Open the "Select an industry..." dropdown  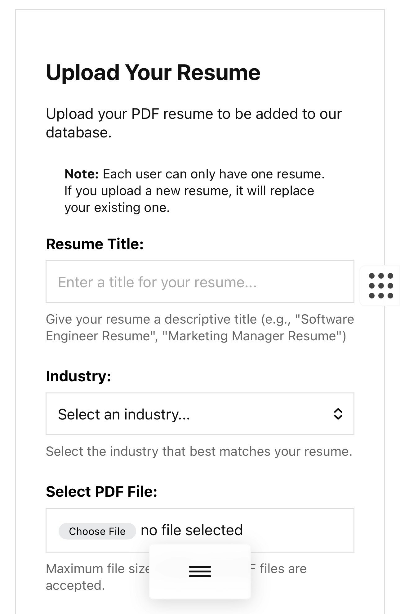tap(200, 414)
